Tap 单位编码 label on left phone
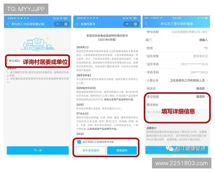The image size is (215, 172). 14,61
